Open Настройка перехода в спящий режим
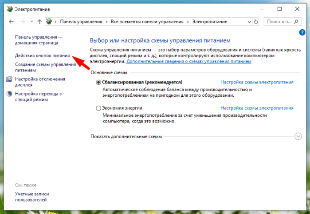Image resolution: width=310 pixels, height=214 pixels. (x=38, y=97)
